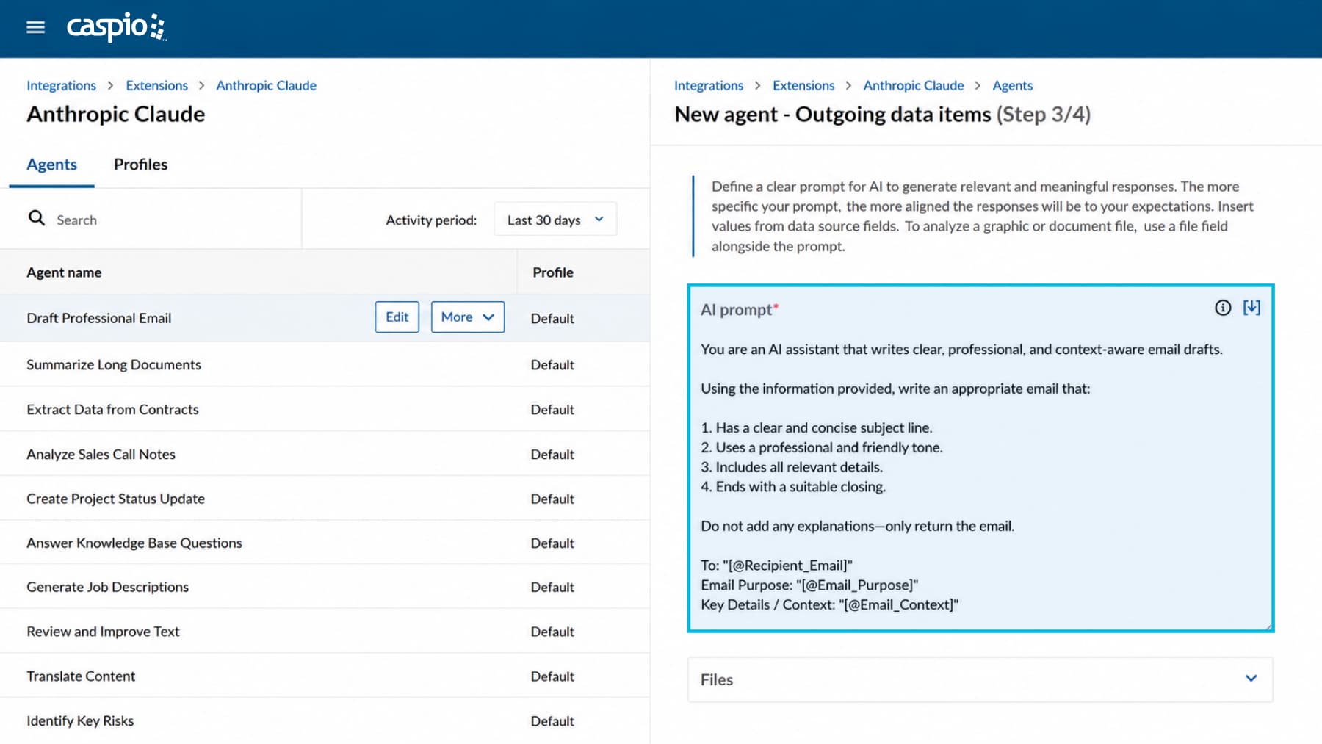Click the Email Purpose line in prompt
Screen dimensions: 1322x744
click(809, 585)
